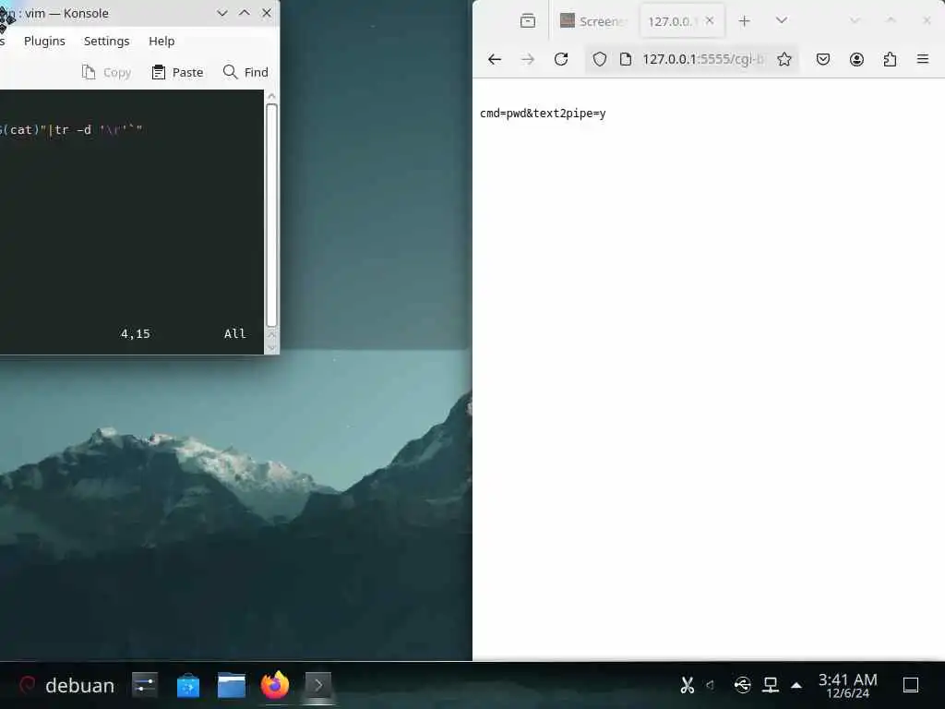The image size is (945, 709).
Task: Click the page info icon in address bar
Action: [x=626, y=59]
